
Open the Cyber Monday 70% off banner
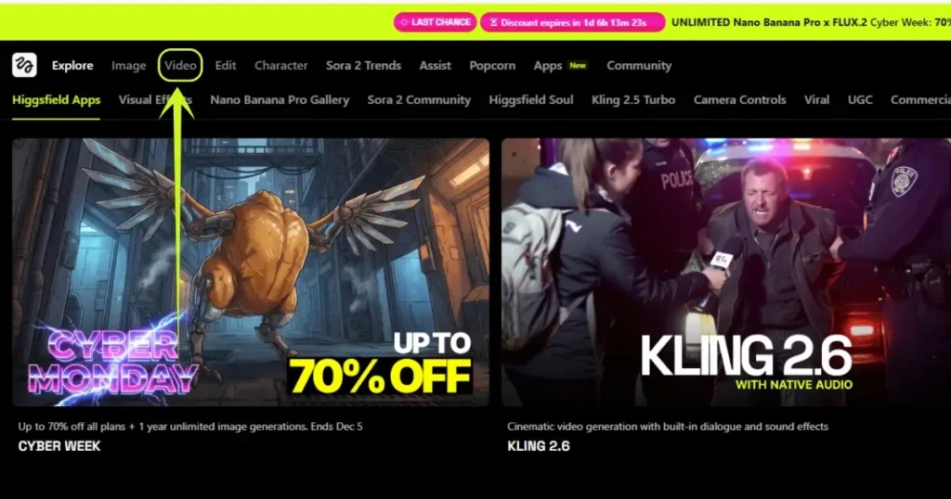(251, 272)
